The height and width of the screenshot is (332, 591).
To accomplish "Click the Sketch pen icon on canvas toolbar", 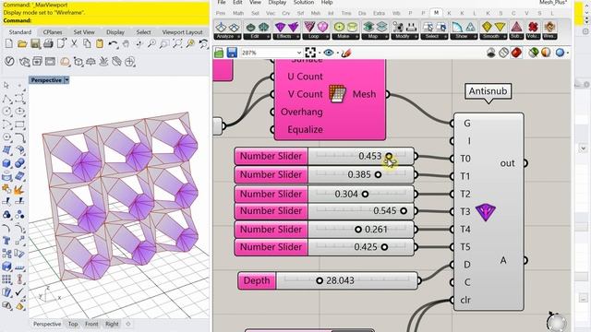I will [346, 53].
